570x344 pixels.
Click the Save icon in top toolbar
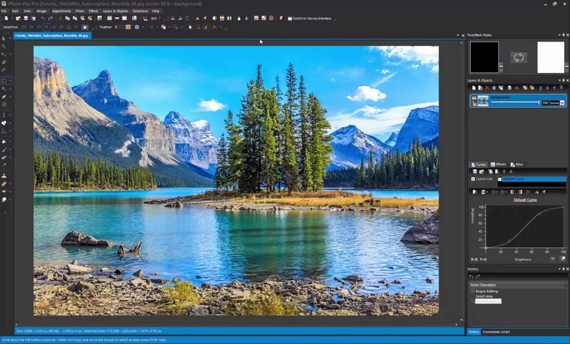(26, 18)
